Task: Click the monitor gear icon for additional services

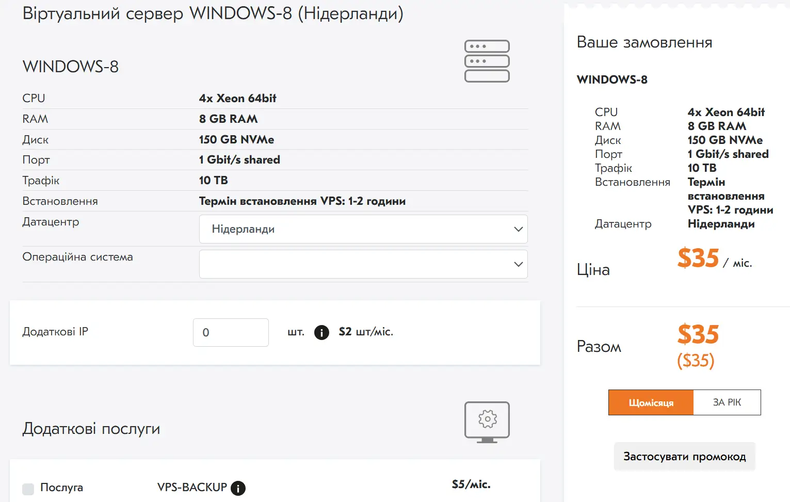Action: click(487, 422)
